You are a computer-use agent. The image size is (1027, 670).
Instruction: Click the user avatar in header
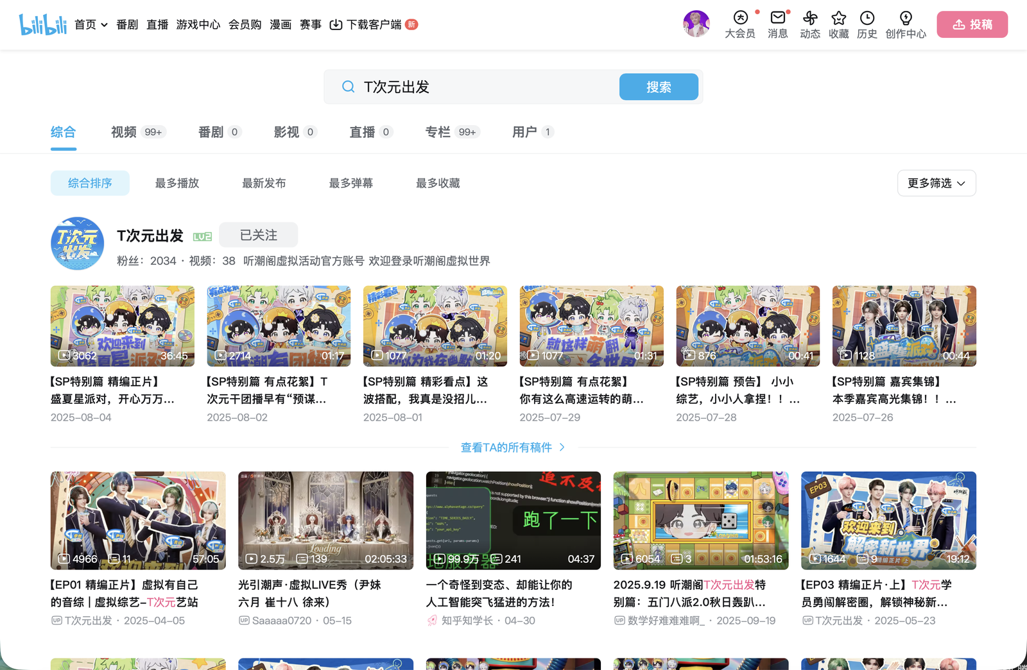point(696,24)
